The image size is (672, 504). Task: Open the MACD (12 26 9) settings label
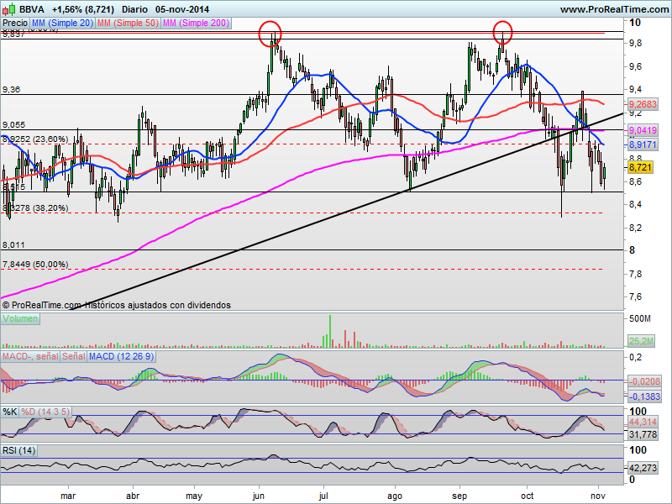tap(121, 356)
